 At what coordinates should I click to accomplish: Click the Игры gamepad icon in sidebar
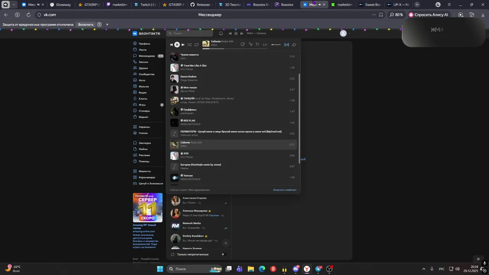[135, 105]
